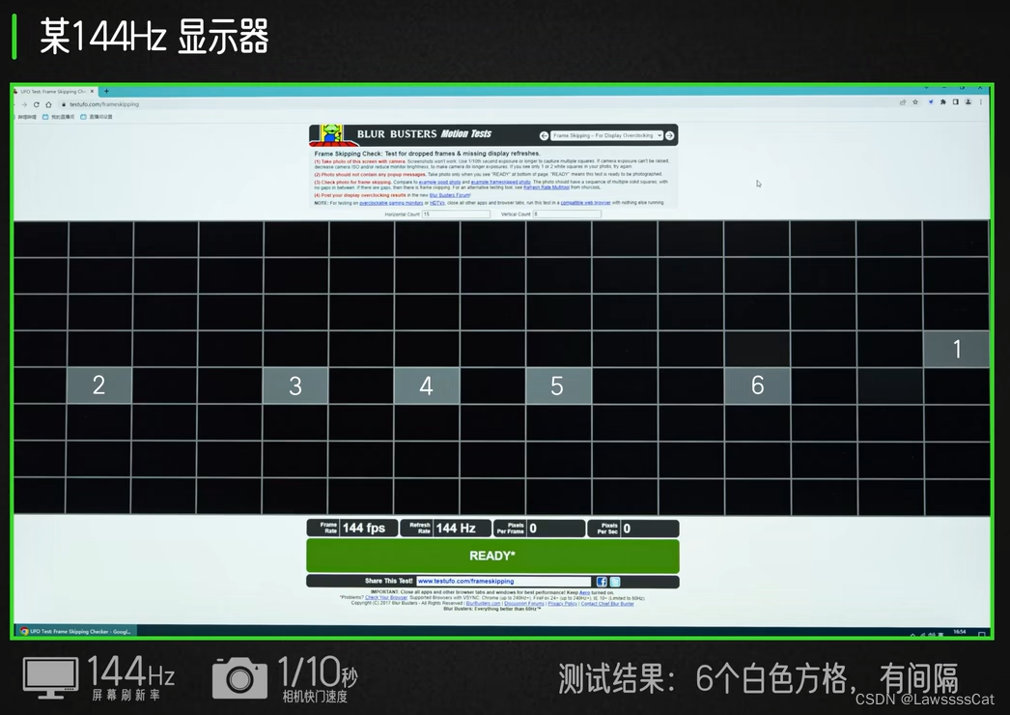Open the Frame Skipping test selector dropdown
Image resolution: width=1010 pixels, height=715 pixels.
pyautogui.click(x=606, y=135)
